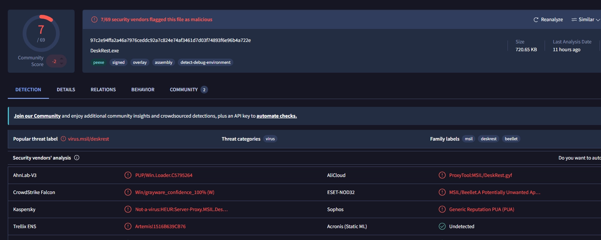This screenshot has width=601, height=240.
Task: Click the AhnLab-V3 vendor name
Action: coord(25,175)
